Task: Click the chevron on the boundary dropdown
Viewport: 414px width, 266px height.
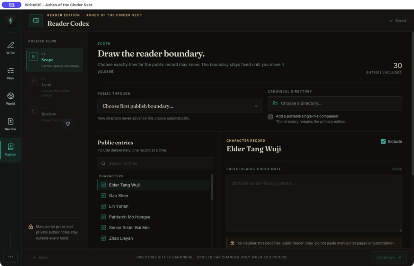Action: click(256, 106)
